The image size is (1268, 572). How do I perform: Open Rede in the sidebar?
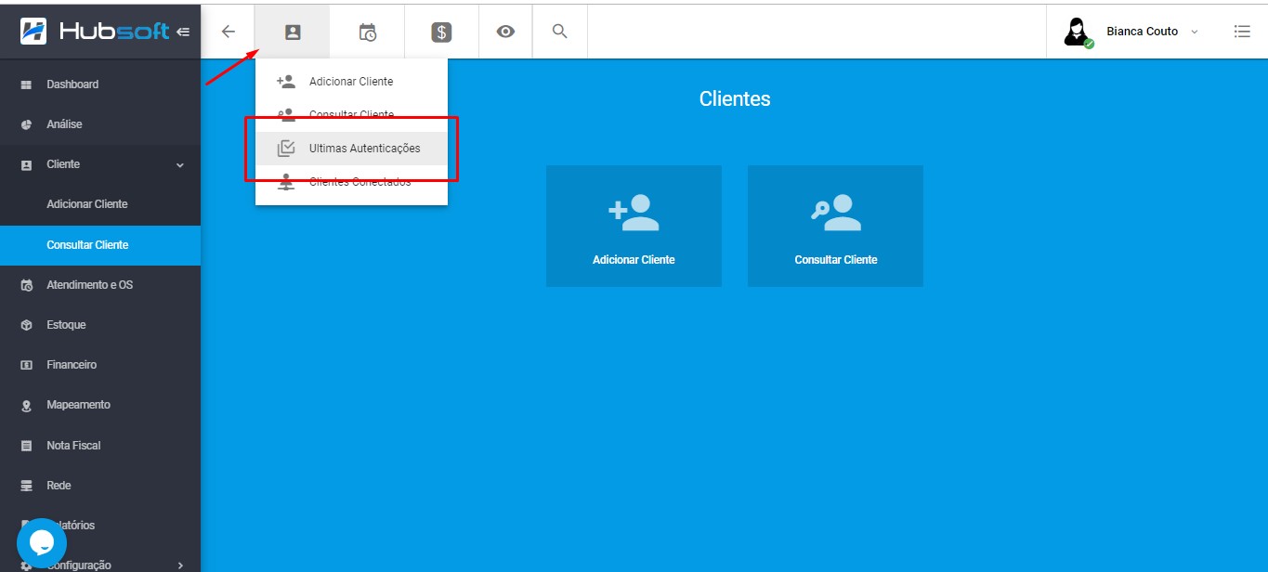(100, 486)
